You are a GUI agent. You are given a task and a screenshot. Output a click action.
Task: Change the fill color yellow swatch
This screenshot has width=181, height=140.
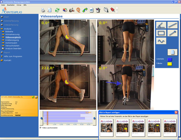point(170,64)
